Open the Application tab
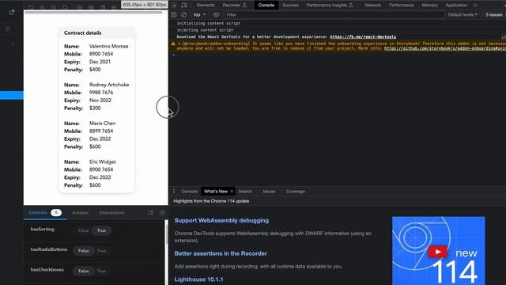The height and width of the screenshot is (285, 506). [x=456, y=6]
